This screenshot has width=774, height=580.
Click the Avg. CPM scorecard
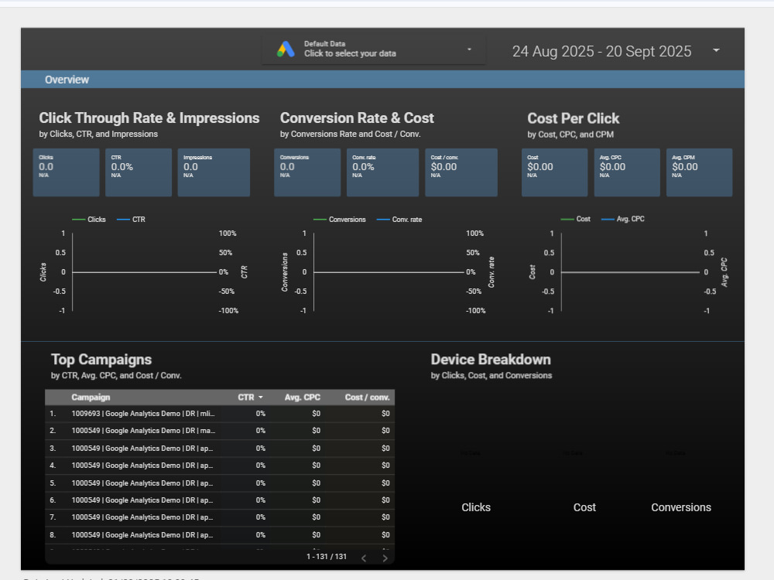pos(699,172)
